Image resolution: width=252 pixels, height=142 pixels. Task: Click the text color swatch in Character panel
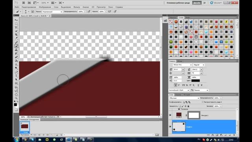196,80
